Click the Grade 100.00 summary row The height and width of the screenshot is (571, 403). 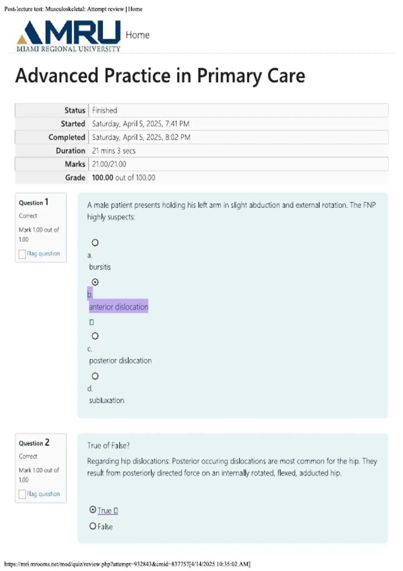pos(201,177)
